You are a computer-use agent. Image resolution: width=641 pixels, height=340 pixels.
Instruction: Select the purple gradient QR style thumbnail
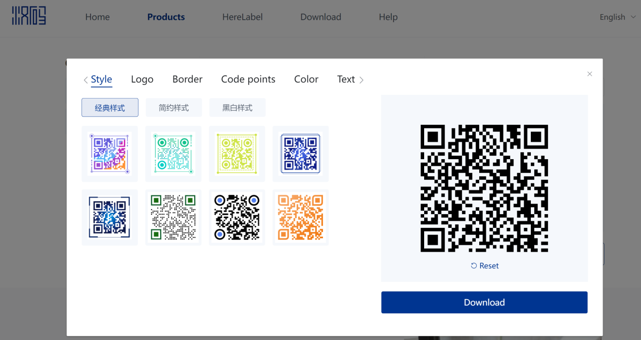(x=110, y=154)
